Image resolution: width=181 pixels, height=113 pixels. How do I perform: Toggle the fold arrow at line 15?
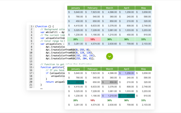coord(33,67)
